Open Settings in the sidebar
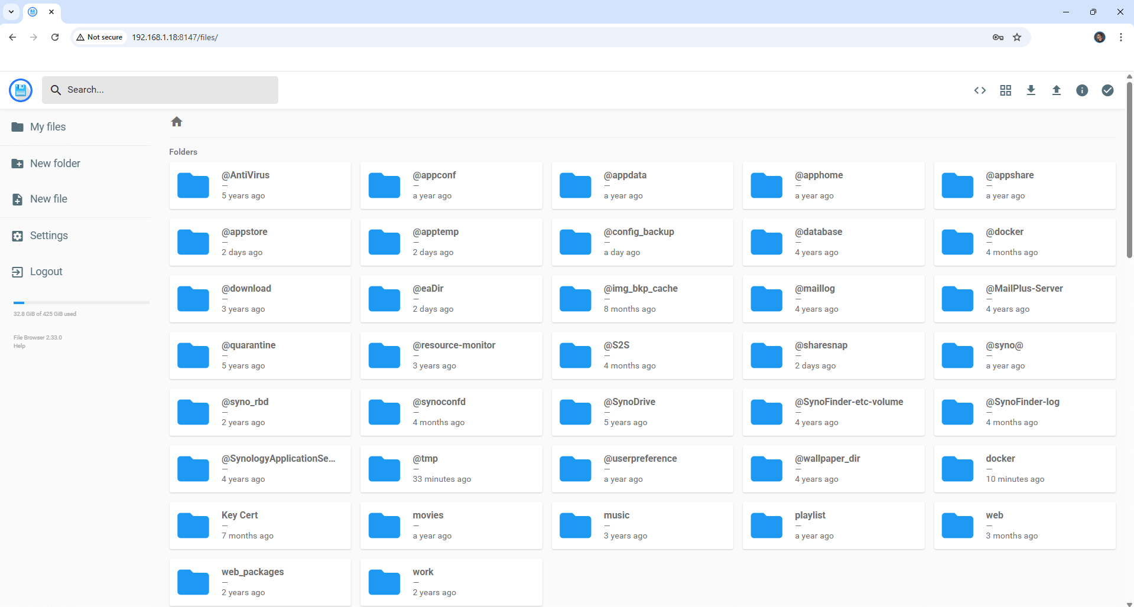The width and height of the screenshot is (1134, 607). pos(48,236)
